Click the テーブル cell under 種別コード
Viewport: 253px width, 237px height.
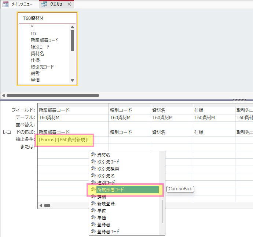(x=130, y=118)
